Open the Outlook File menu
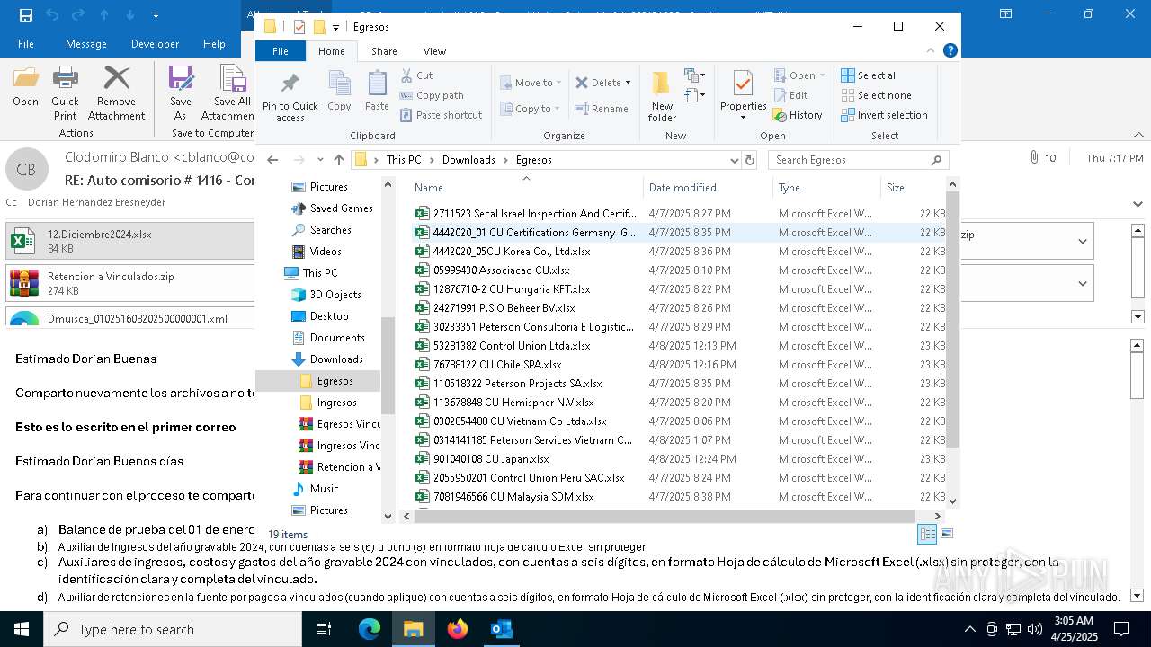Viewport: 1151px width, 647px height. [26, 44]
